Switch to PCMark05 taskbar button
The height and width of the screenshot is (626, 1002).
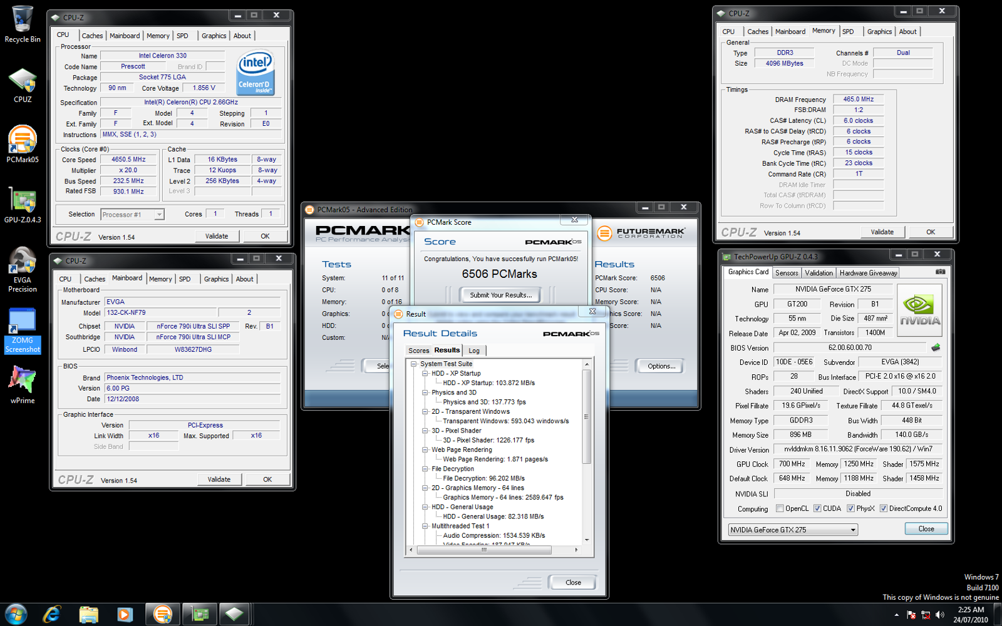(163, 614)
